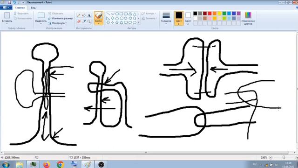298x168 pixels.
Task: Click the Cut (Вырезать) button
Action: (x=21, y=14)
